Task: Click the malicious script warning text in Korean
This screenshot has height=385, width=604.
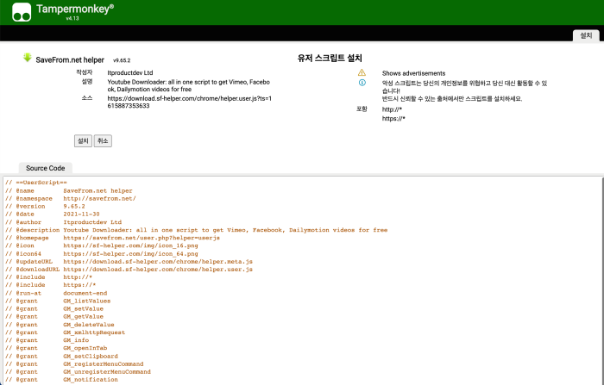Action: (x=464, y=90)
